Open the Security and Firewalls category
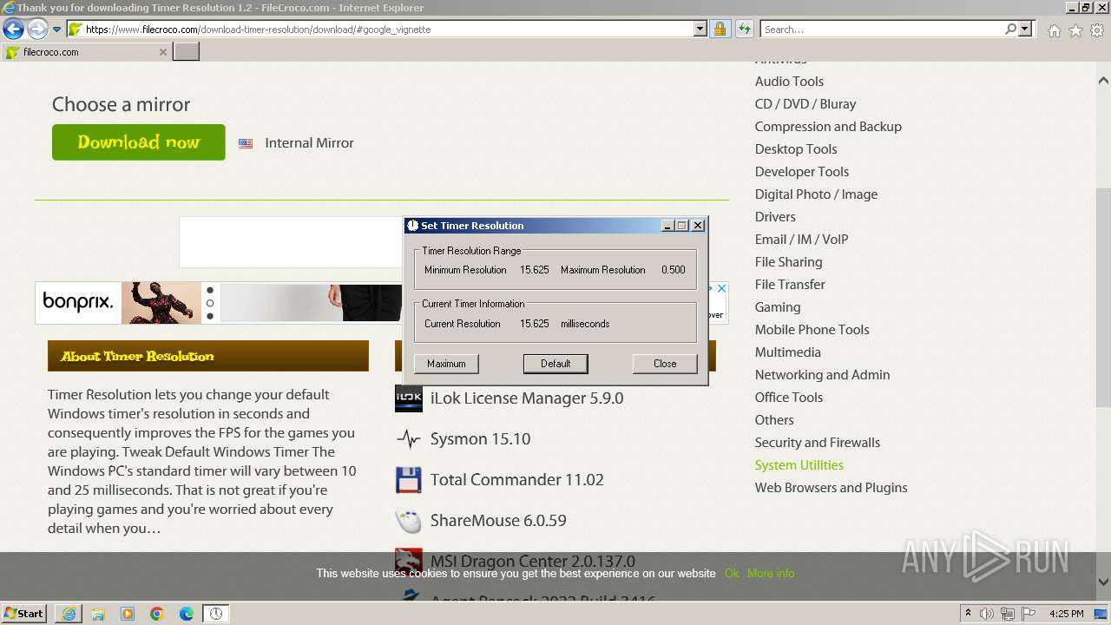 [x=818, y=443]
